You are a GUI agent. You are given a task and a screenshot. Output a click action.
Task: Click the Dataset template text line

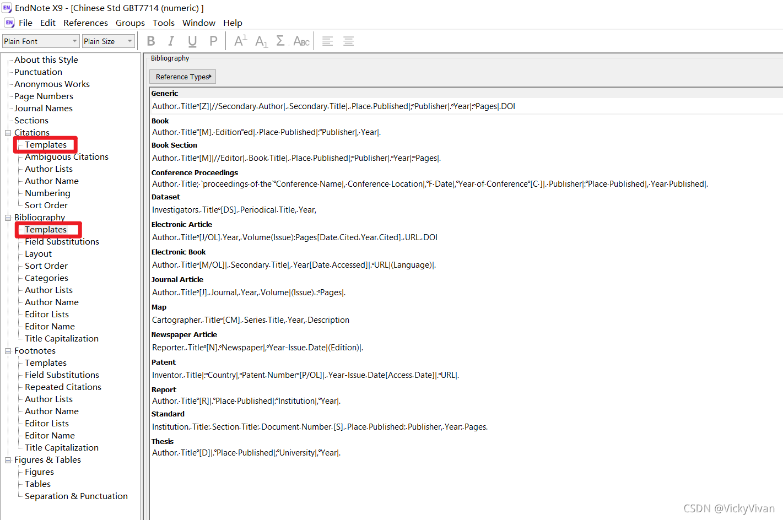point(234,210)
